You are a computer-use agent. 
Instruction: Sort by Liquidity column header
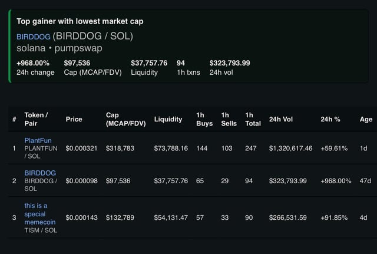(168, 119)
